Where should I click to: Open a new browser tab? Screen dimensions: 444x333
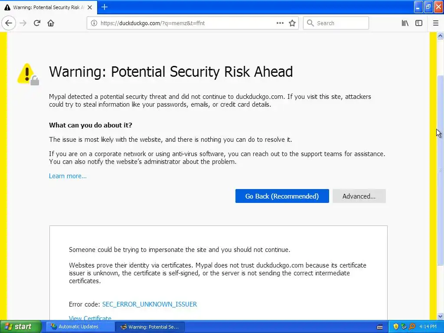pyautogui.click(x=104, y=7)
